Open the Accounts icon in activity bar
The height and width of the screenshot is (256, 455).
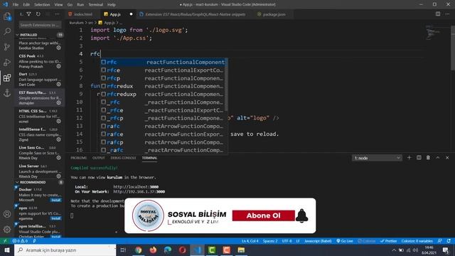click(x=7, y=214)
